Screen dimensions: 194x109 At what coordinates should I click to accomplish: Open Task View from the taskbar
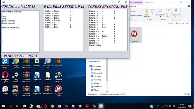tap(17, 106)
